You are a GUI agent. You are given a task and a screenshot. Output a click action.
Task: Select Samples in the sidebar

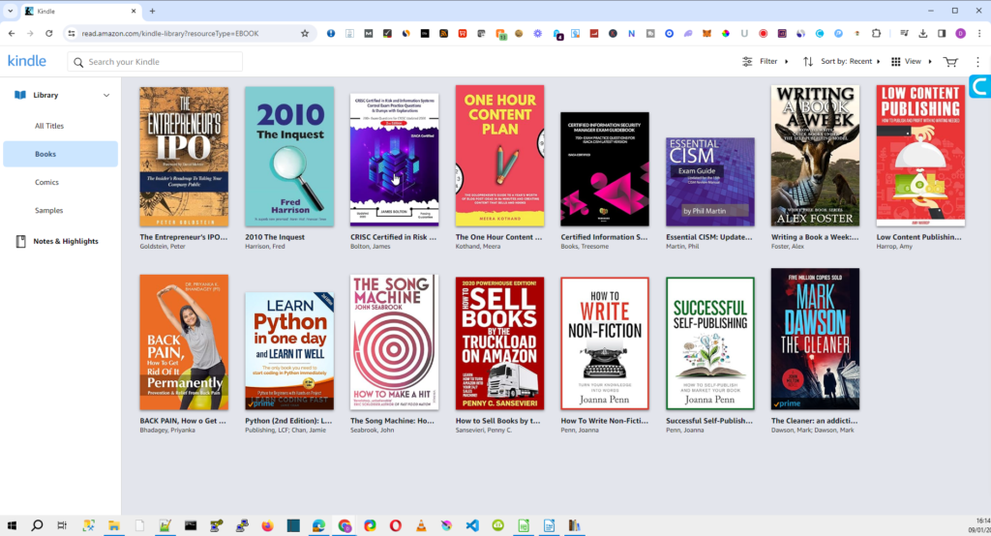48,211
